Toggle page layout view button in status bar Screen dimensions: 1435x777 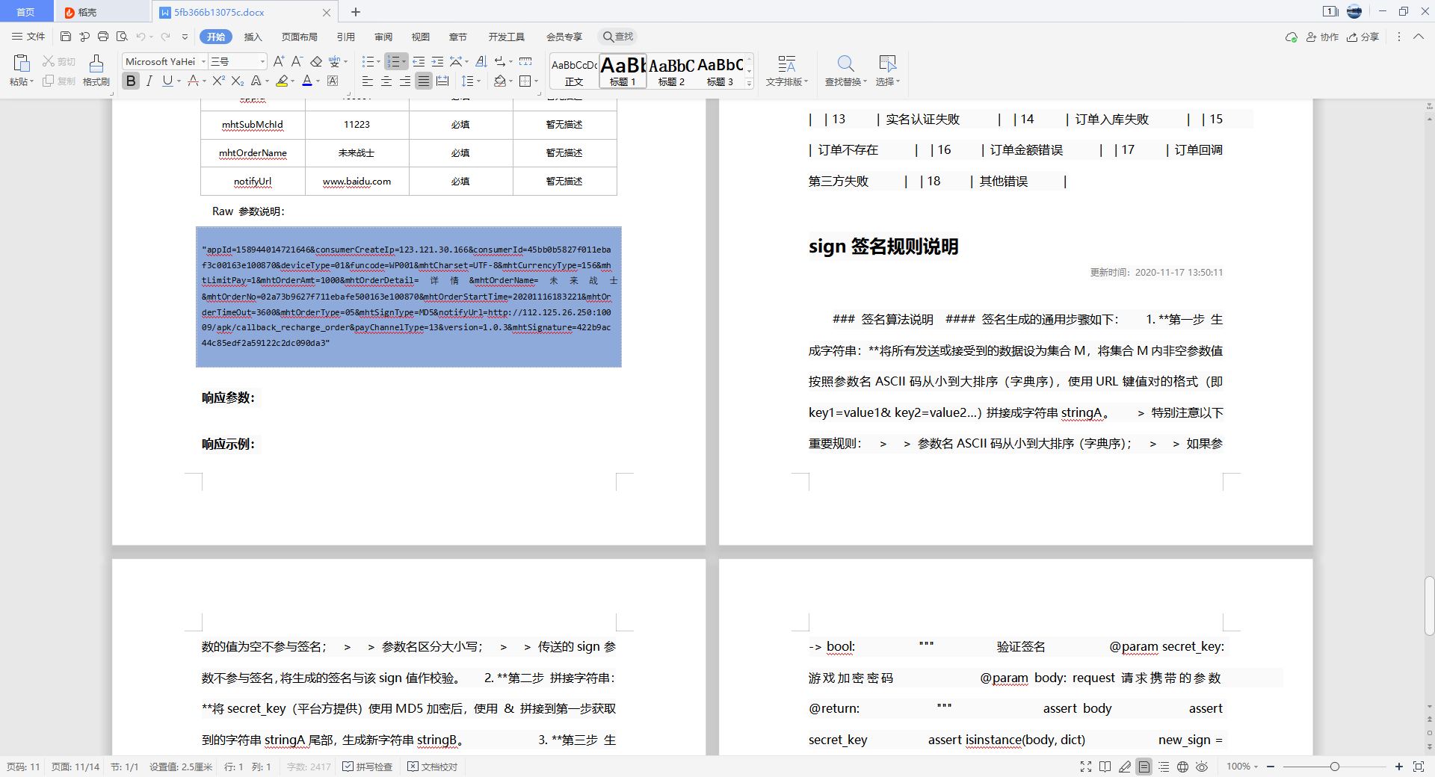tap(1144, 767)
